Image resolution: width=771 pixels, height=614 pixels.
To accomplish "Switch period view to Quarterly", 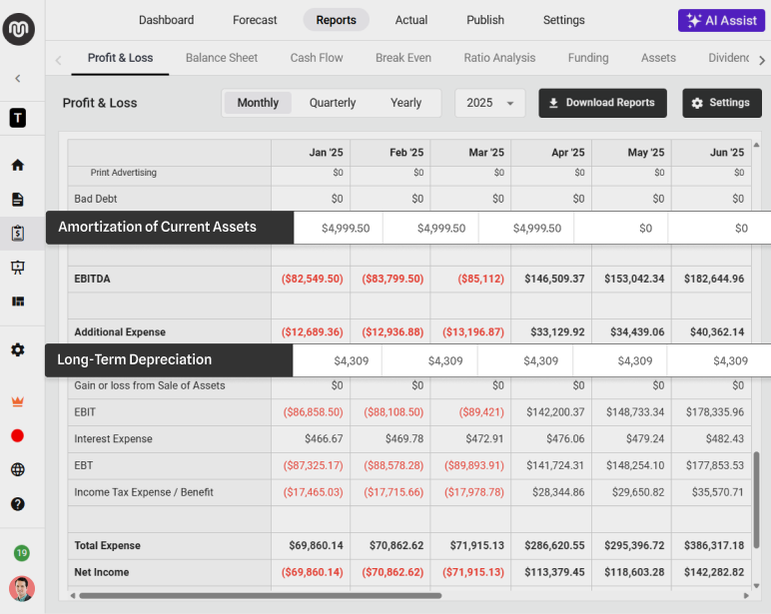I will click(333, 103).
